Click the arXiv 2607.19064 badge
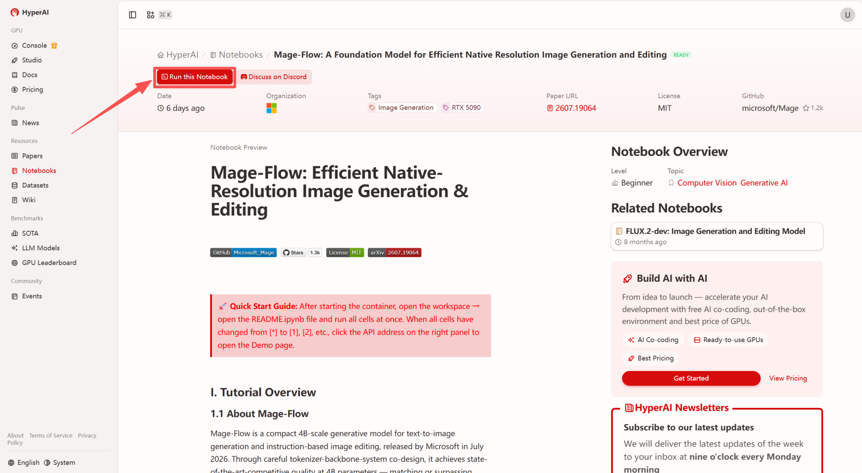 point(394,252)
